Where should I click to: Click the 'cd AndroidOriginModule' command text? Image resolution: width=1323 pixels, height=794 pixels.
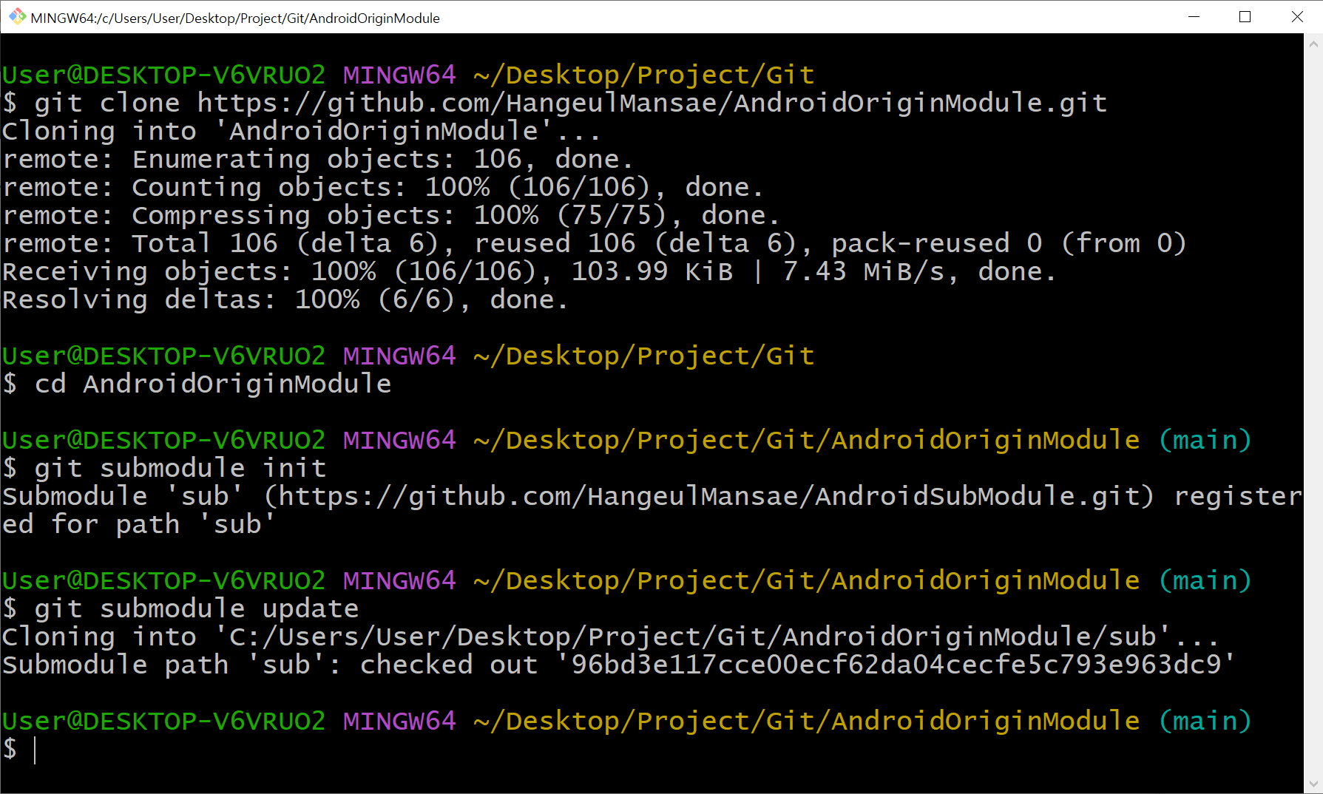[x=213, y=384]
